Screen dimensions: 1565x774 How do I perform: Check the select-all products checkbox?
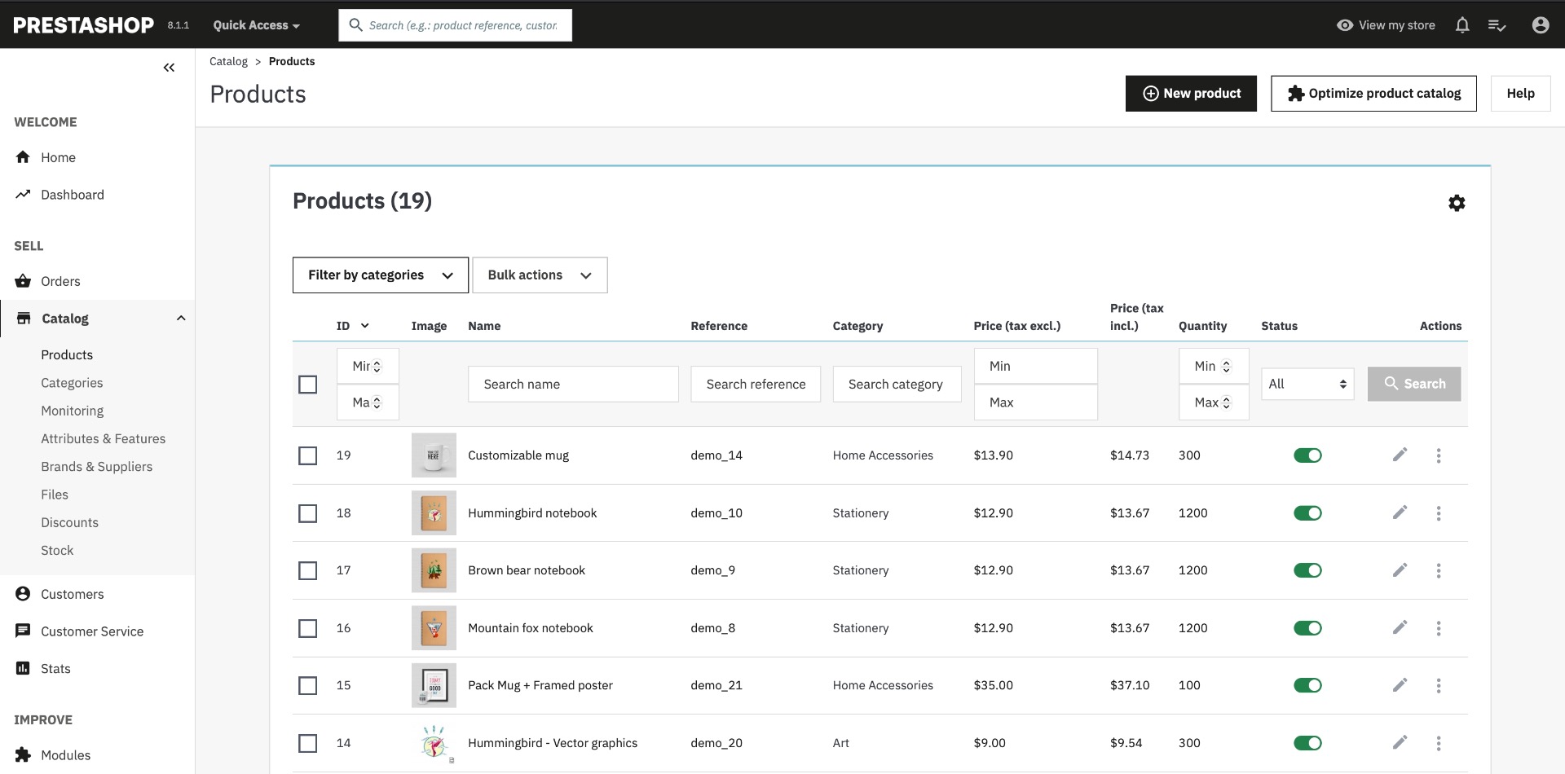click(x=307, y=384)
